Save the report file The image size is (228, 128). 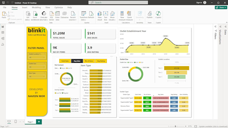click(x=3, y=3)
